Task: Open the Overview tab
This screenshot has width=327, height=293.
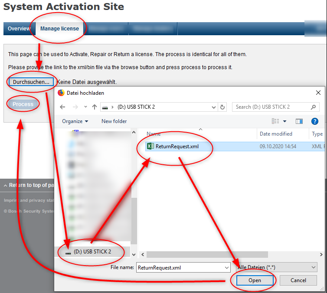Action: (19, 29)
